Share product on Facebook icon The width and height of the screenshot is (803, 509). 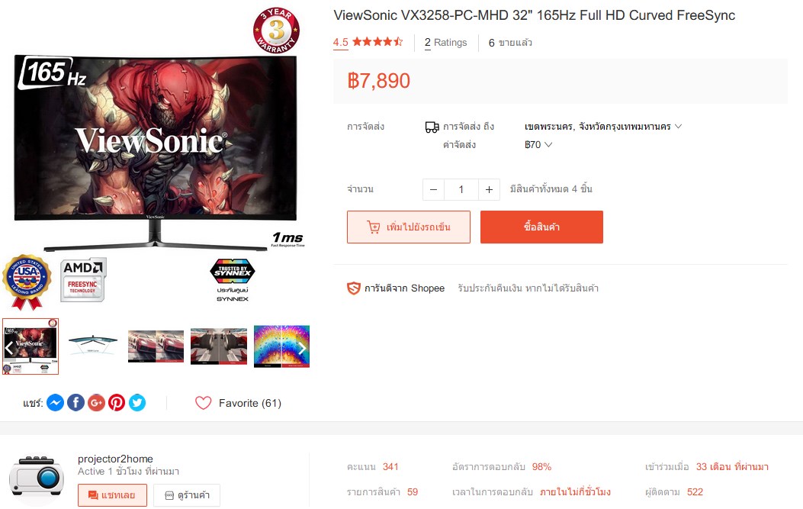coord(75,403)
